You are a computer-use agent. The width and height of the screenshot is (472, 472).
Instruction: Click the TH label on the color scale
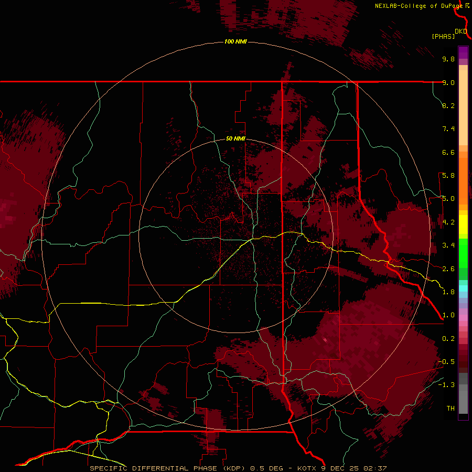(x=450, y=408)
